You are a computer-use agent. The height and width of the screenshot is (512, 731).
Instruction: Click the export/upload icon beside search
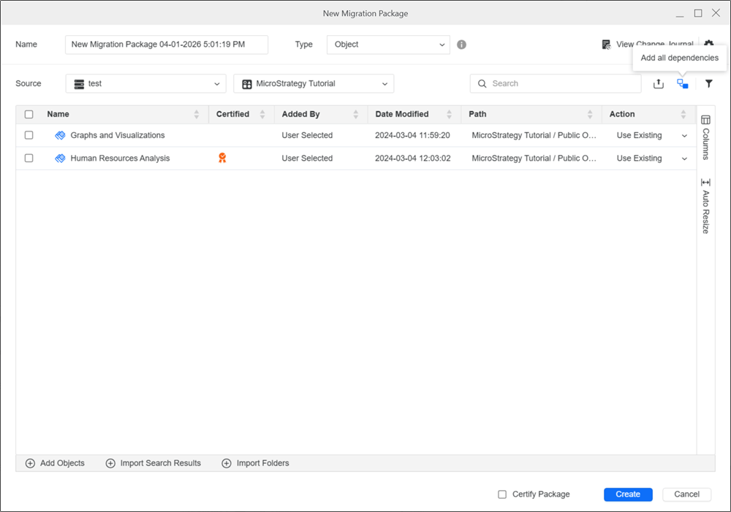coord(659,84)
